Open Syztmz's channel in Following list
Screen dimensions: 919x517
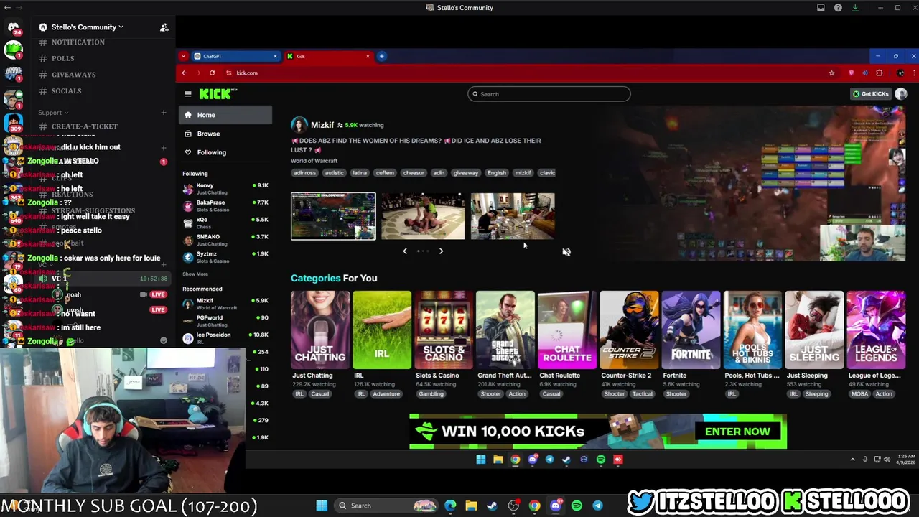225,257
